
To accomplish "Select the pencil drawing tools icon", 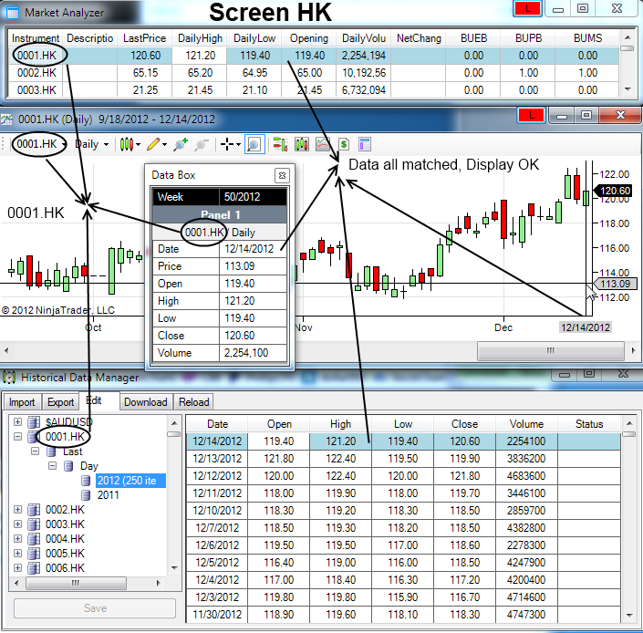I will point(153,144).
